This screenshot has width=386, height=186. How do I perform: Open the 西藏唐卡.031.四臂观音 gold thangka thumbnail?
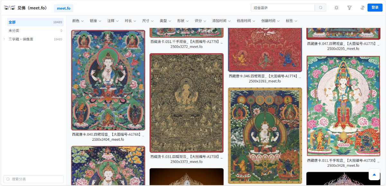(187, 103)
